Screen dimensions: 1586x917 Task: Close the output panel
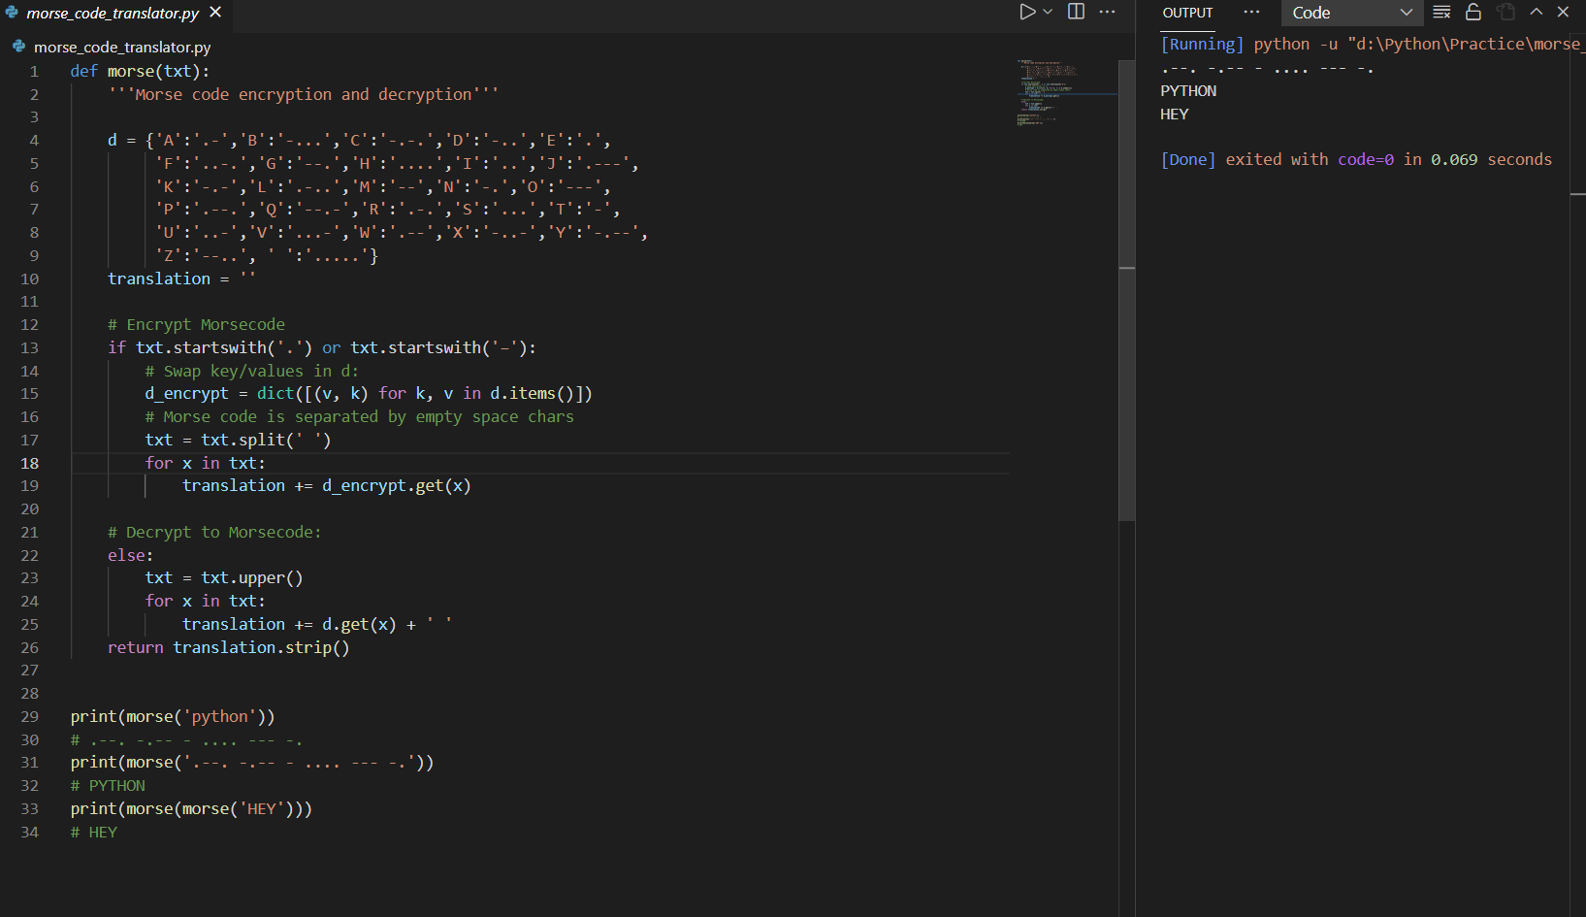click(x=1563, y=12)
